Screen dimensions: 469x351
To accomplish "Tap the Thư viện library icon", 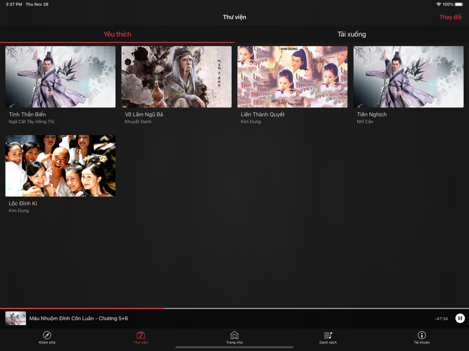I will coord(141,335).
